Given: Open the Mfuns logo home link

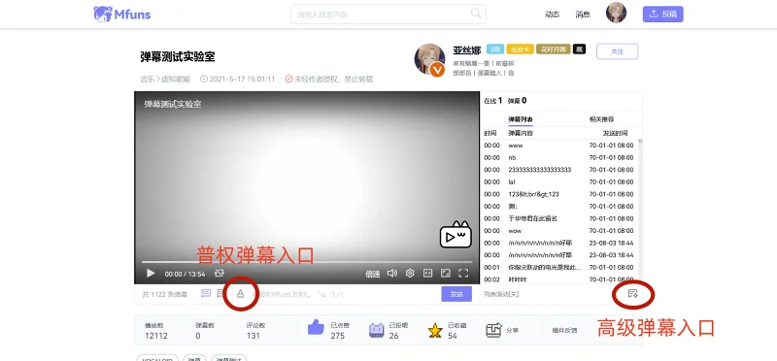Looking at the screenshot, I should (122, 14).
